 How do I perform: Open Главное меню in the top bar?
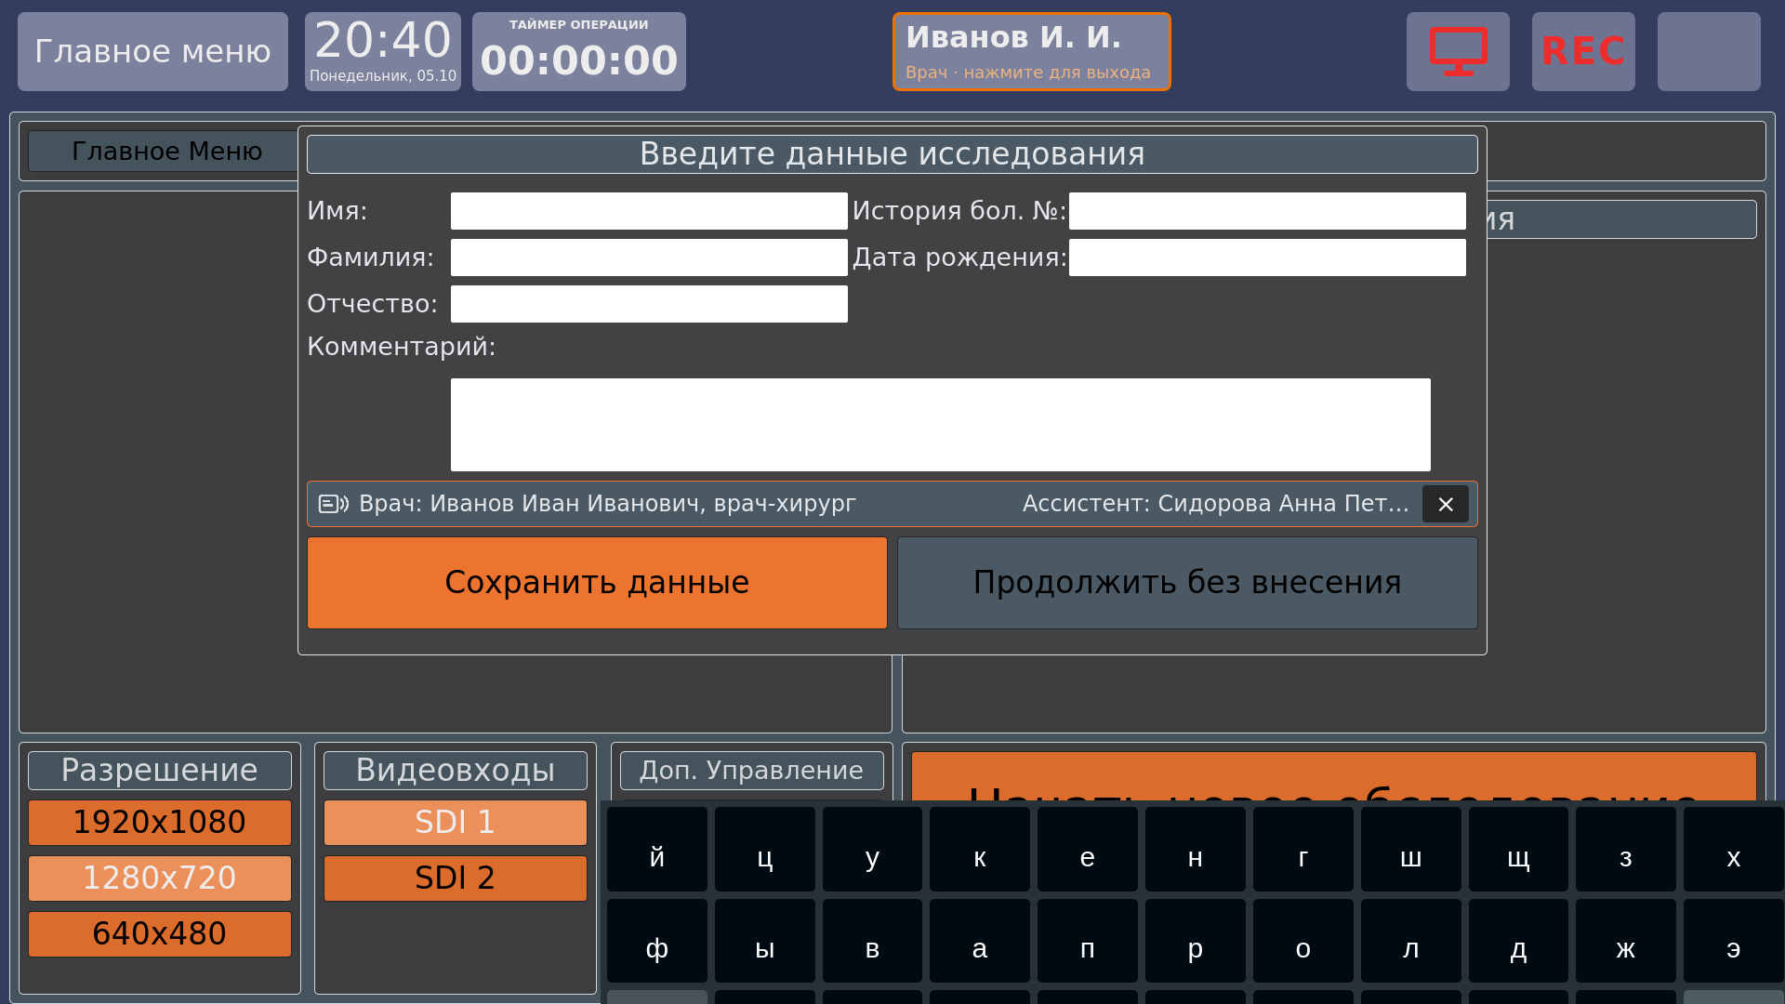[x=152, y=51]
